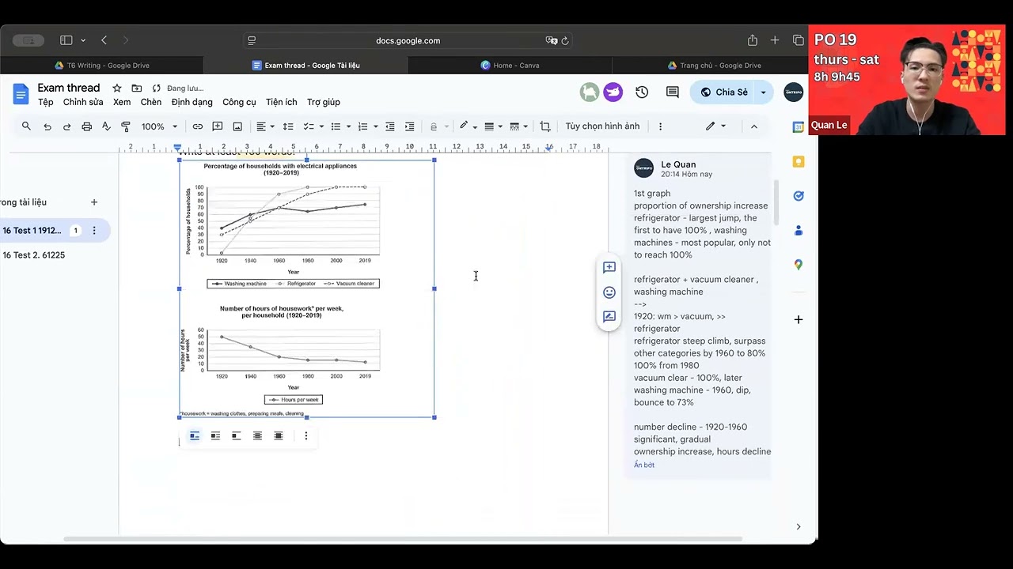Insert an image from the toolbar
1013x569 pixels.
pyautogui.click(x=237, y=126)
